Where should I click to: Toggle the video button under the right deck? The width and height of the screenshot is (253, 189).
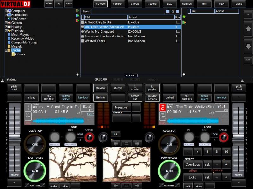coord(199,186)
